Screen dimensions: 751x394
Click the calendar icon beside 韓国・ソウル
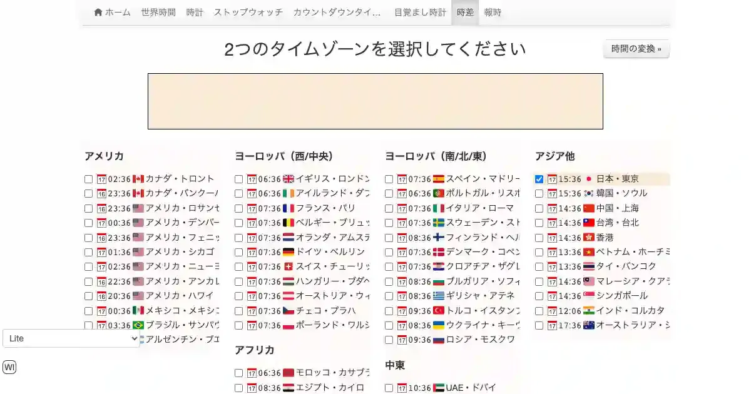pyautogui.click(x=552, y=194)
